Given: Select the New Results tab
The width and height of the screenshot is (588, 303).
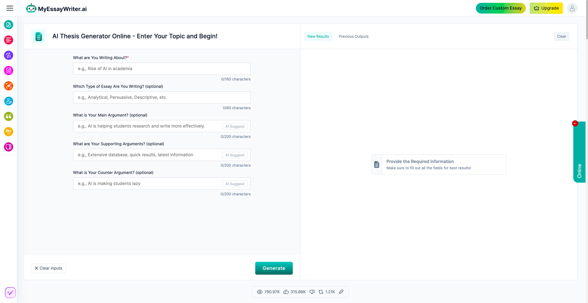Looking at the screenshot, I should tap(318, 36).
